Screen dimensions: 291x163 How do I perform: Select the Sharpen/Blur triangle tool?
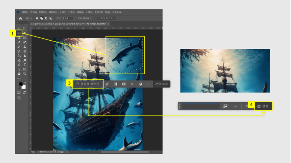pyautogui.click(x=25, y=56)
